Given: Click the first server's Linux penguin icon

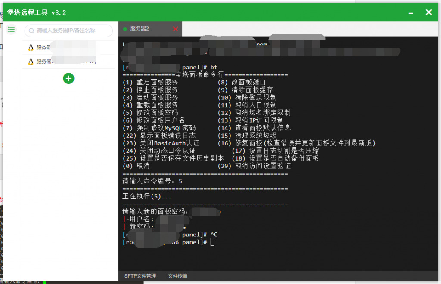Looking at the screenshot, I should [x=31, y=48].
